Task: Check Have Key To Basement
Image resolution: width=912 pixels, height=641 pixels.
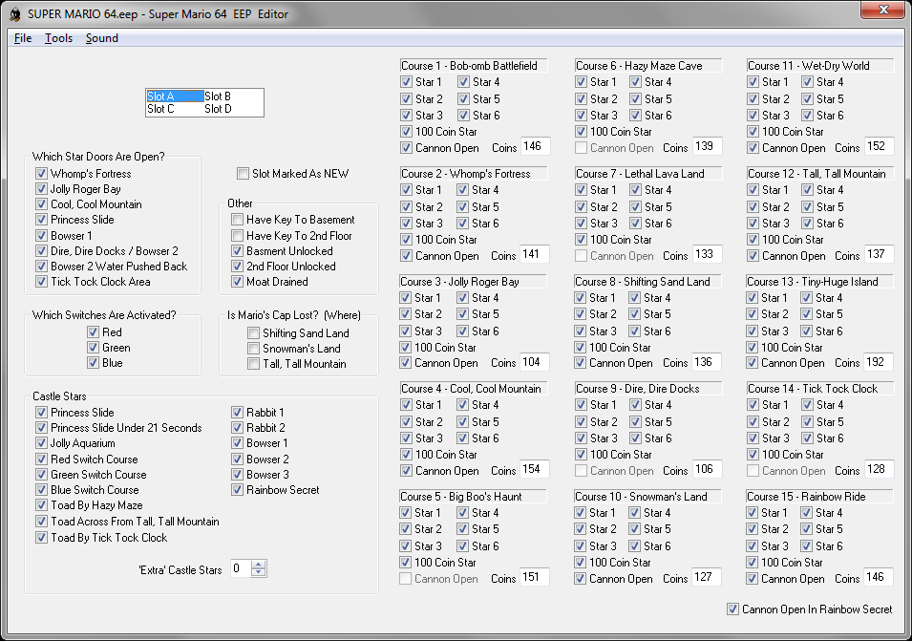Action: tap(237, 220)
